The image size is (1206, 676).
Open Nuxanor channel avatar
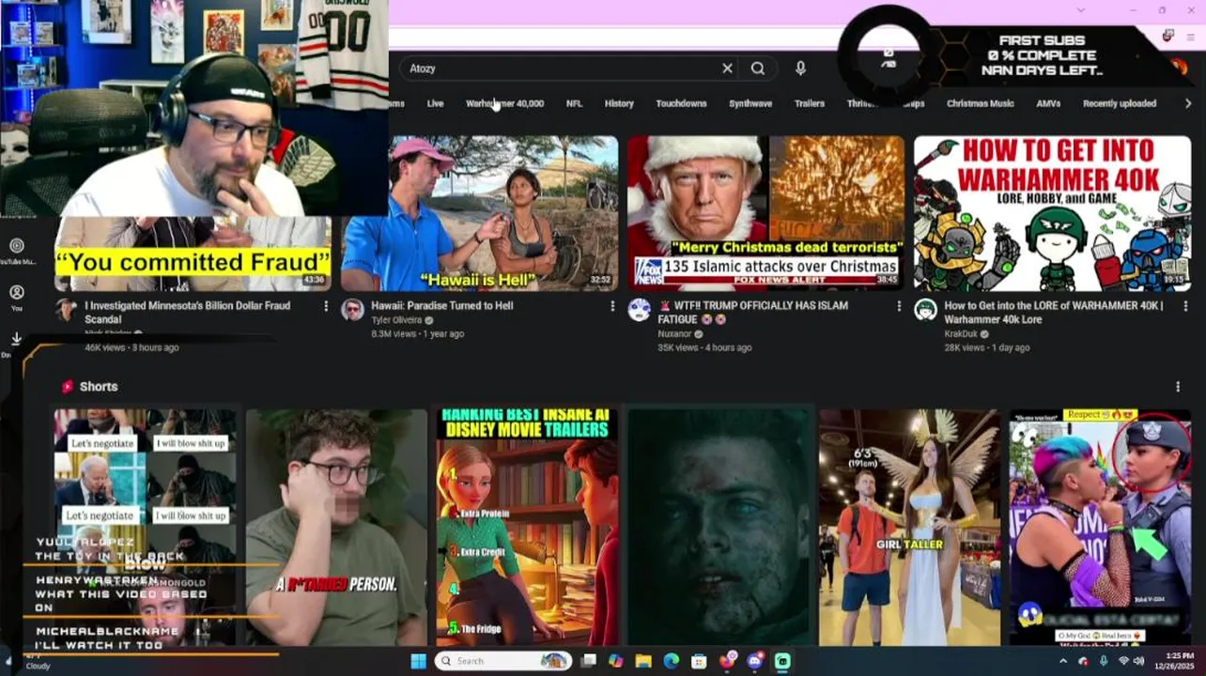639,311
